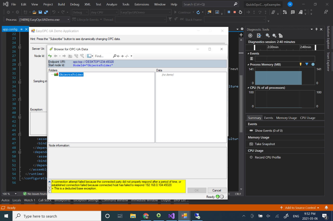Collapse code region at line 49
Screen dimensions: 333x221
point(20,152)
